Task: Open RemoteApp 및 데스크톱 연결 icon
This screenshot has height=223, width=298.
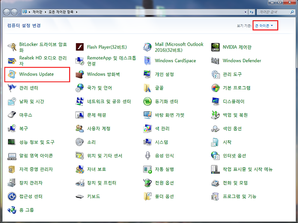Action: [x=79, y=61]
